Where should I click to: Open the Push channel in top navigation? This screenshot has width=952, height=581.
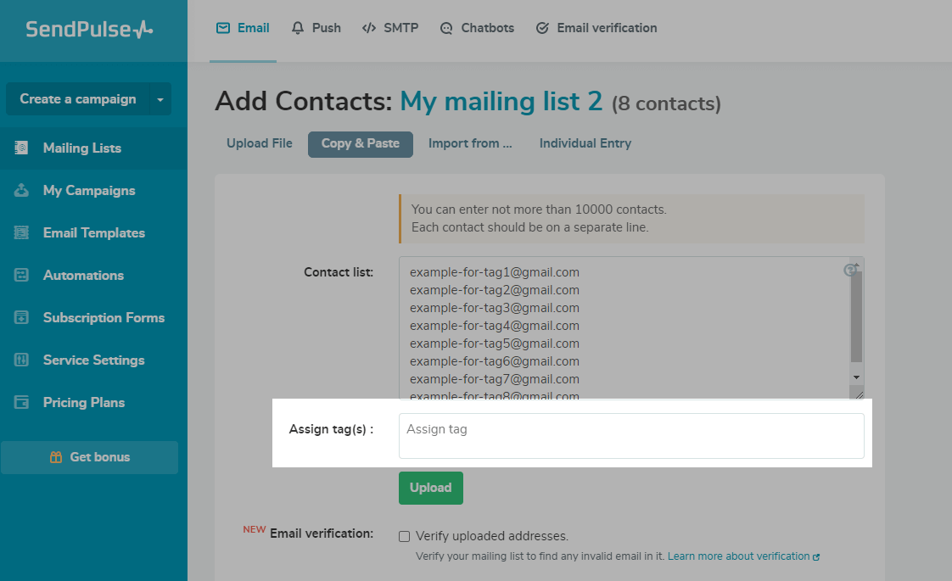[316, 28]
